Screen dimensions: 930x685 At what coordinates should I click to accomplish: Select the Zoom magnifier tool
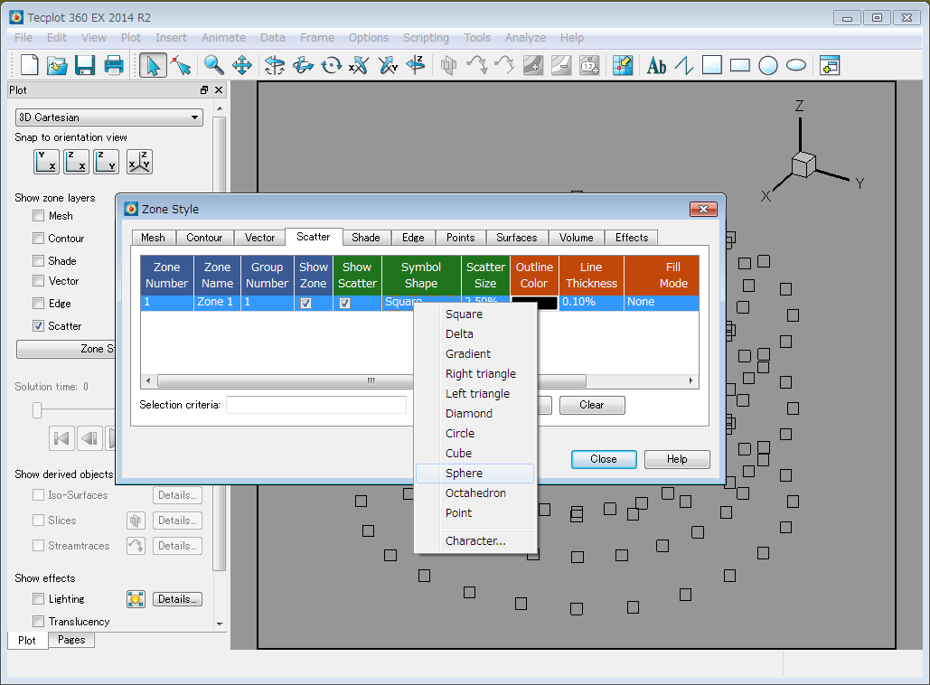tap(213, 65)
